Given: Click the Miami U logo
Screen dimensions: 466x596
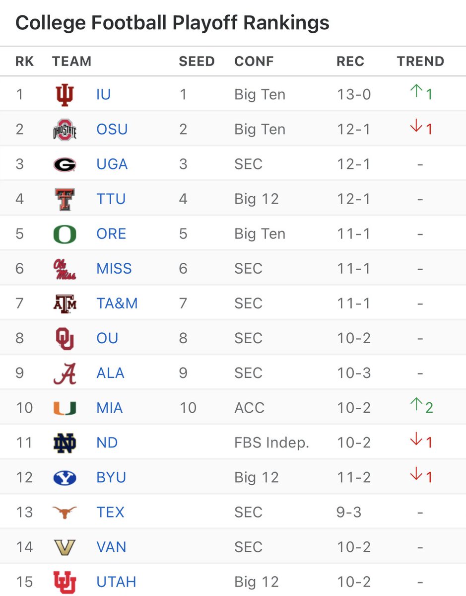Looking at the screenshot, I should click(65, 408).
